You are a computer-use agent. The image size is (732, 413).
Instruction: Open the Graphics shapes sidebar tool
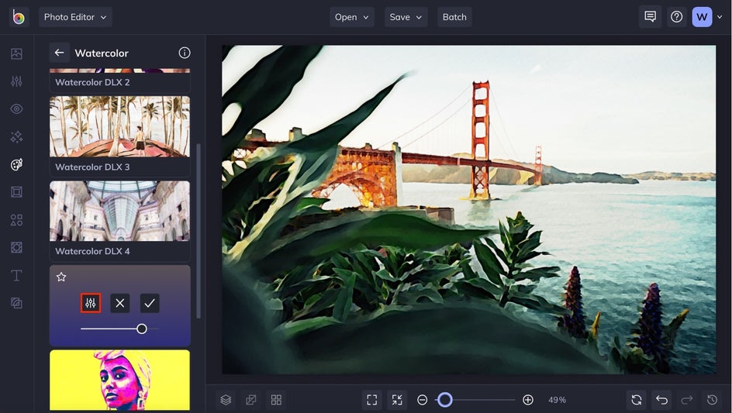pyautogui.click(x=16, y=220)
